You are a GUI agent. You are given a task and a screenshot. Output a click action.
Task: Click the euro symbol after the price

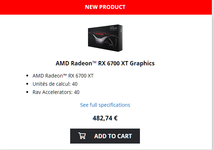click(x=115, y=118)
